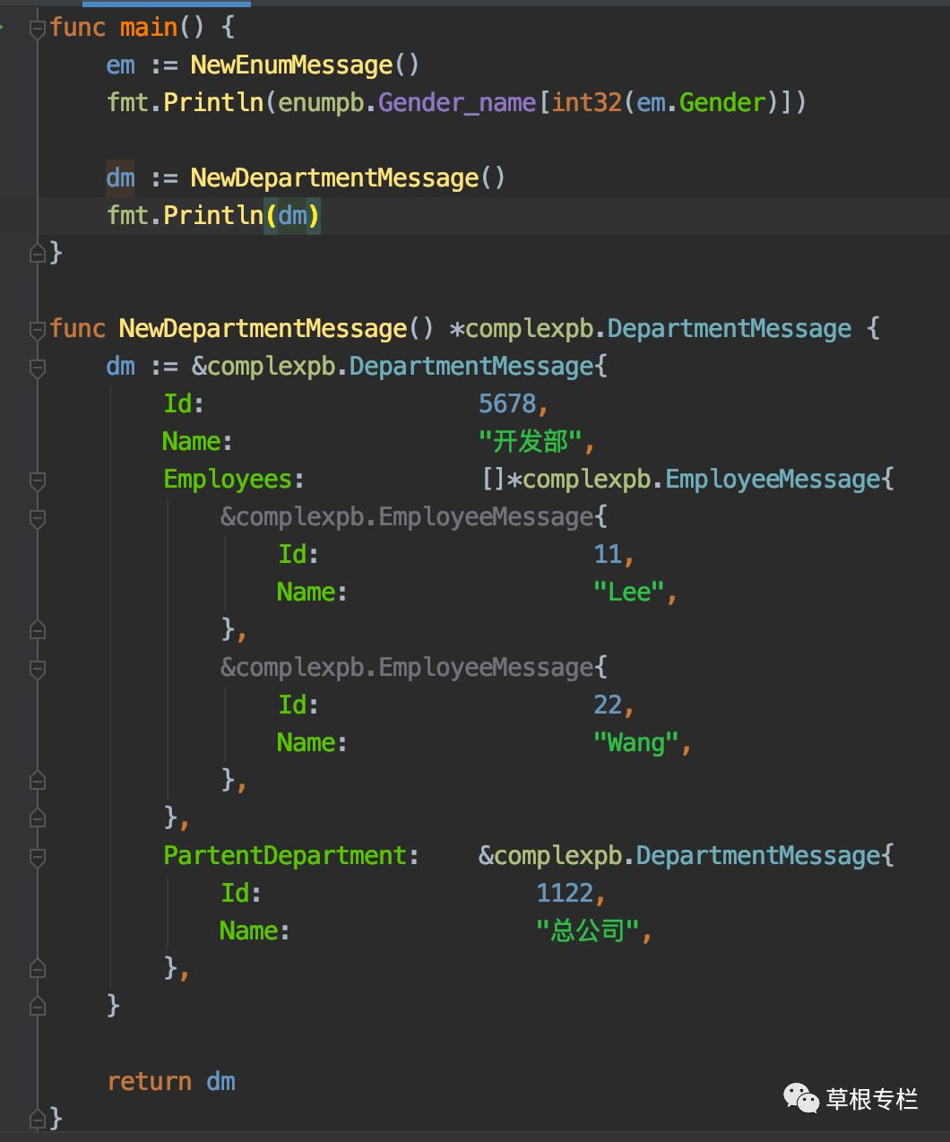Click the NewDepartmentMessage() call in main

click(x=348, y=177)
